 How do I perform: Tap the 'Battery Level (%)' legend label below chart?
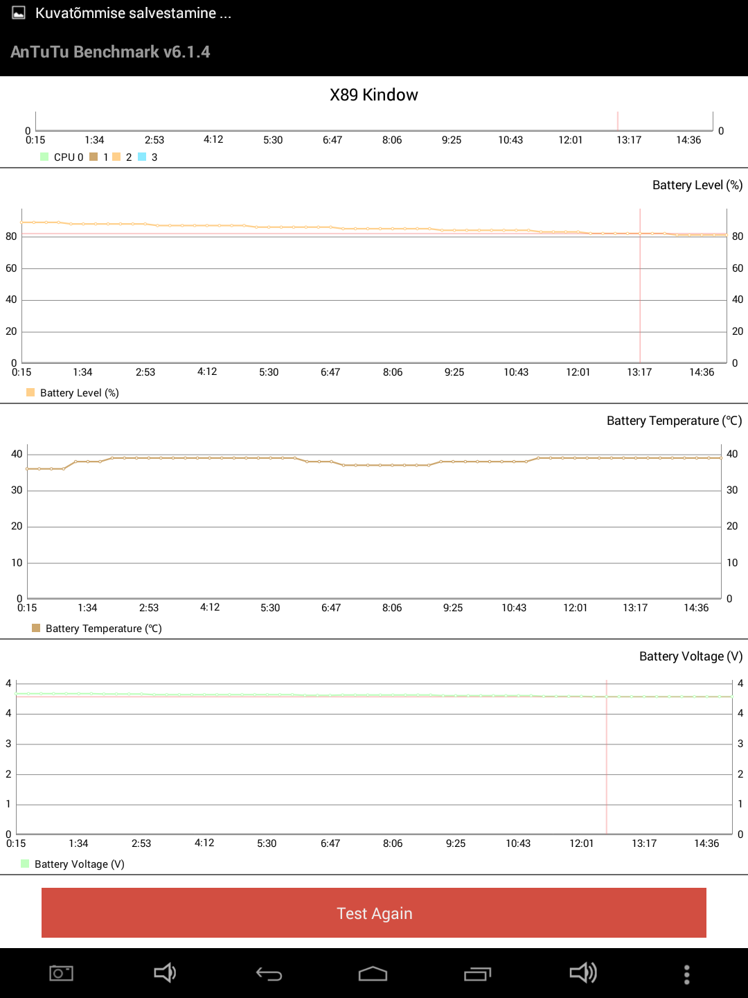click(x=80, y=393)
